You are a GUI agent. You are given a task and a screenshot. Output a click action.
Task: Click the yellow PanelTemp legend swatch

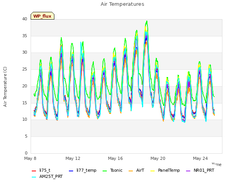pyautogui.click(x=153, y=171)
